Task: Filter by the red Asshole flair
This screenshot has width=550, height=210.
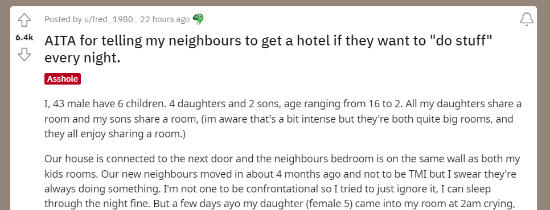Action: point(63,79)
